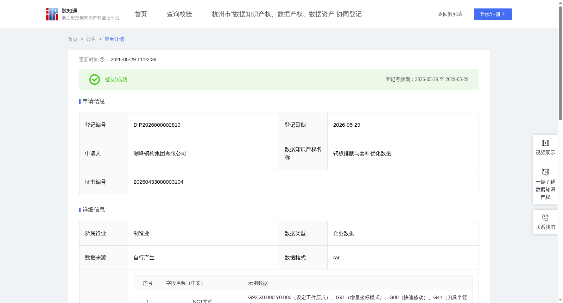Image resolution: width=563 pixels, height=303 pixels.
Task: Click the 登录/注册 button
Action: [x=493, y=14]
